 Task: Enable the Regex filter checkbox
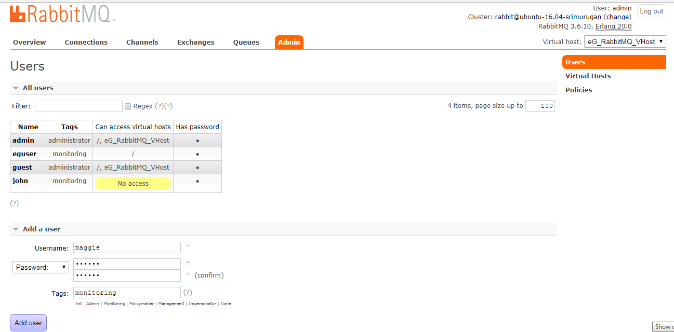click(128, 106)
